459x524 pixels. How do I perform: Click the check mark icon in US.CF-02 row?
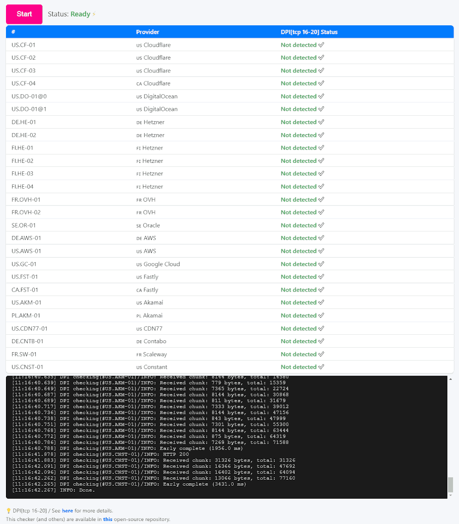pos(321,58)
